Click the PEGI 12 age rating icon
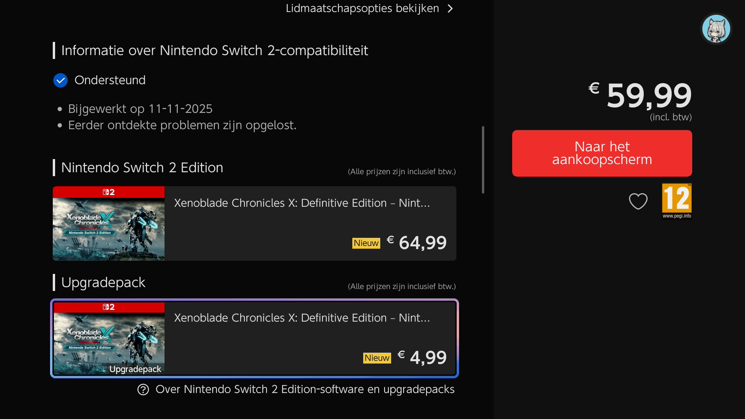Screen dimensions: 745x419 coord(677,201)
